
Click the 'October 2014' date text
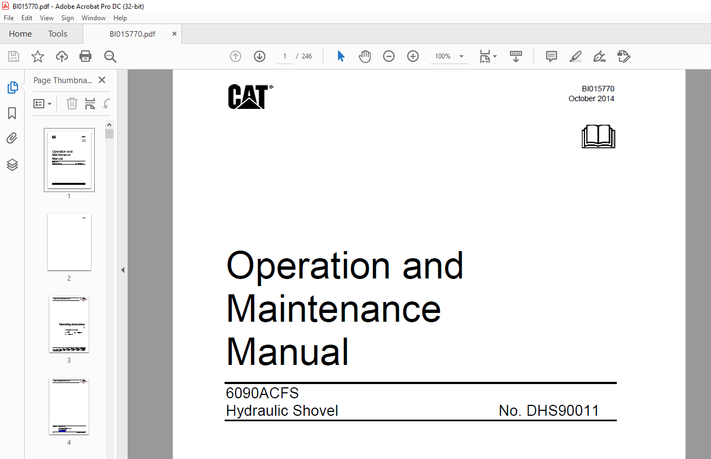click(x=591, y=99)
